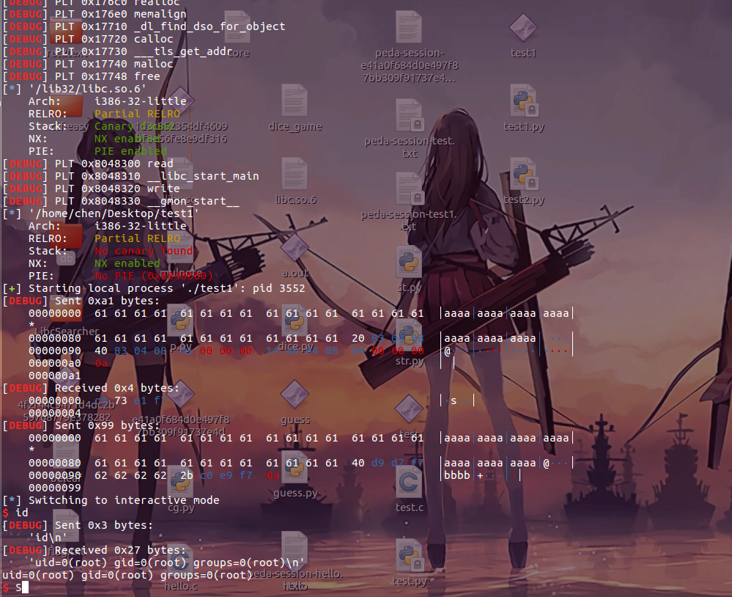Select the test1 executable icon on desktop
This screenshot has height=597, width=732.
pos(523,28)
